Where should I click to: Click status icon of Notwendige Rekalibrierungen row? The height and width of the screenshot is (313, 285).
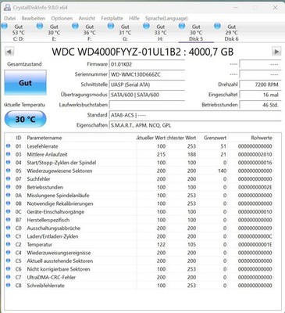[x=9, y=203]
